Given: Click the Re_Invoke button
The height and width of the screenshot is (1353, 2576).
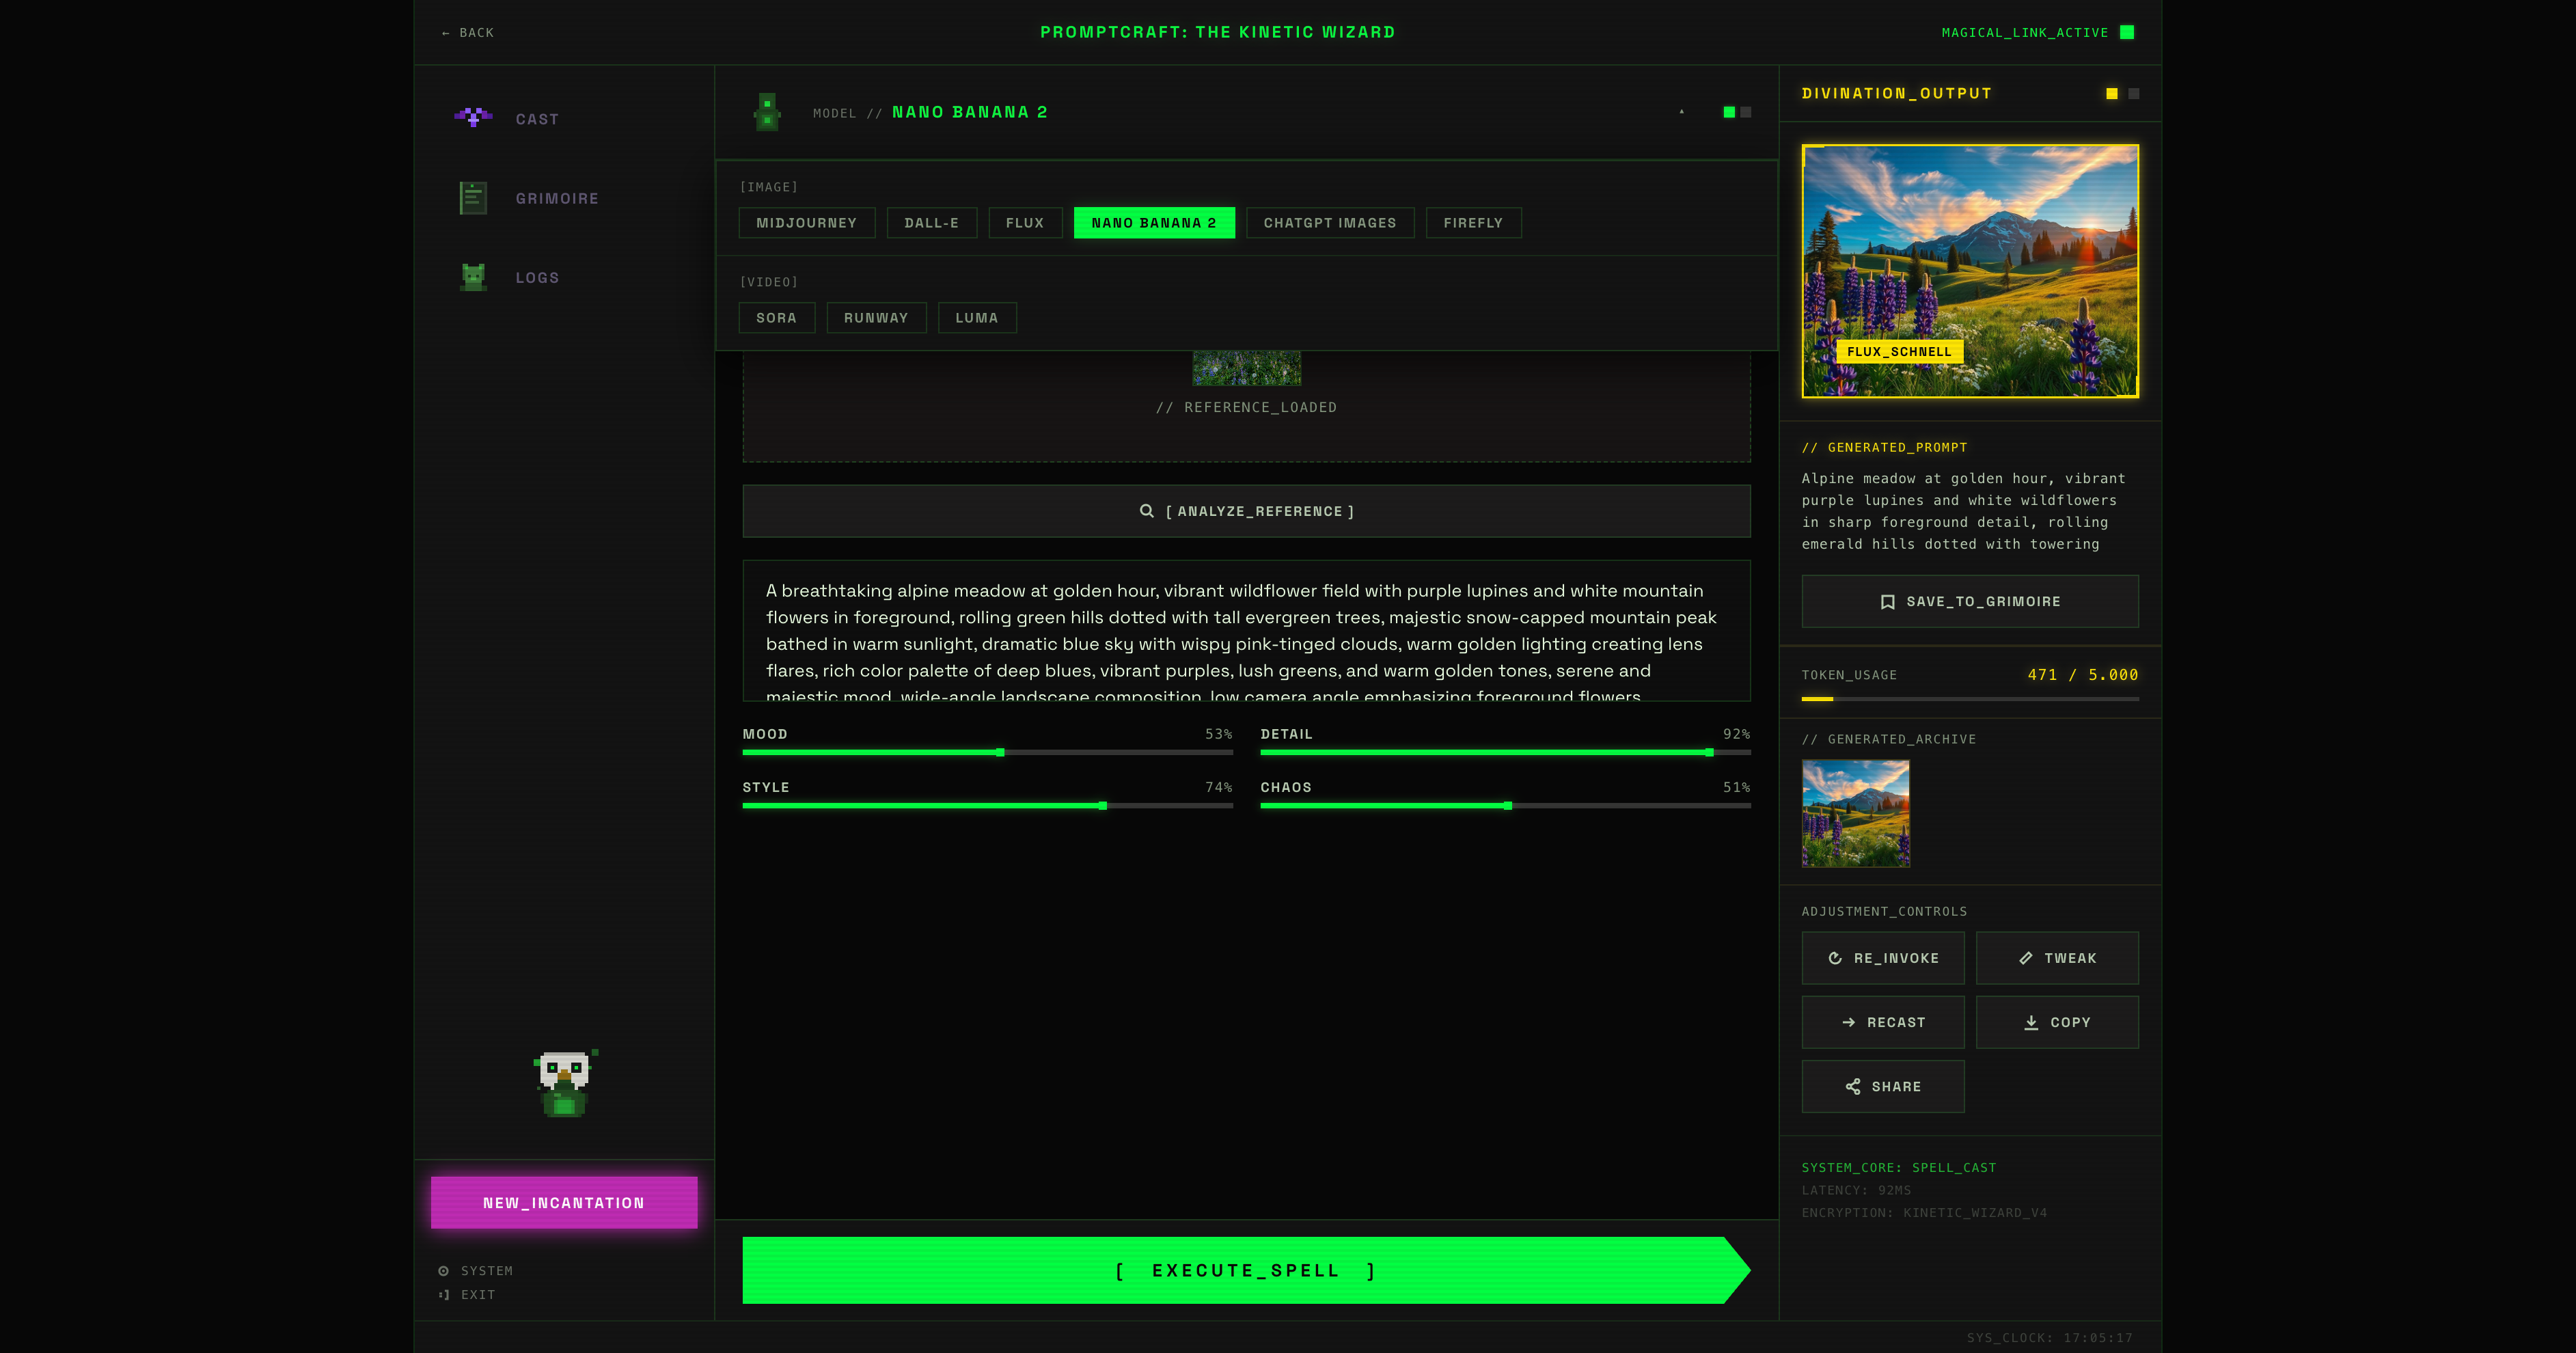Looking at the screenshot, I should pos(1882,958).
